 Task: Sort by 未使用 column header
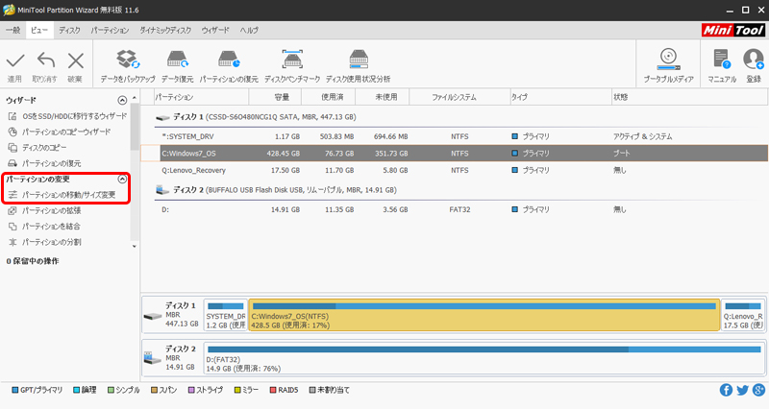pos(382,97)
